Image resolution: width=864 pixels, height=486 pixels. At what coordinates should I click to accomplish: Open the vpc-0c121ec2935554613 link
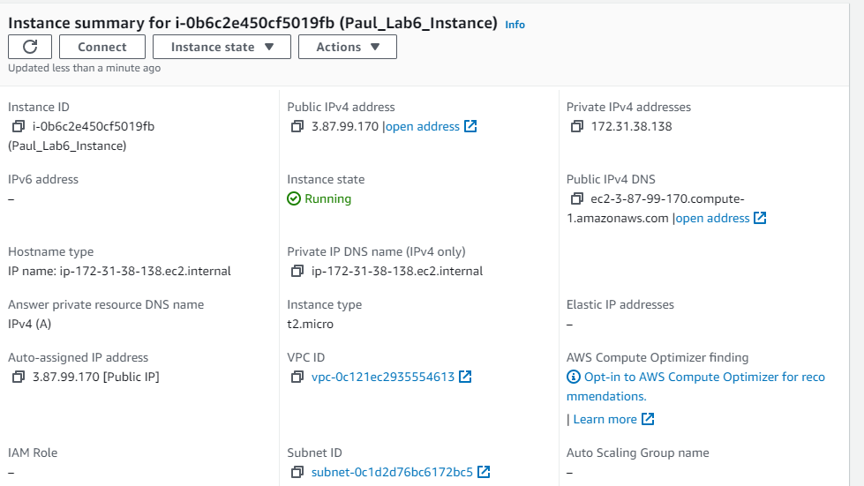point(383,377)
